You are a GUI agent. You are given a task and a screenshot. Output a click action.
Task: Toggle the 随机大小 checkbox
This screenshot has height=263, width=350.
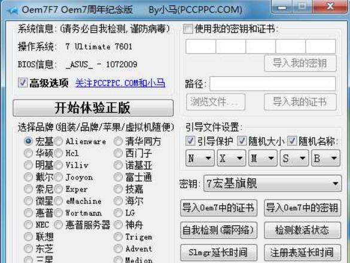(241, 141)
